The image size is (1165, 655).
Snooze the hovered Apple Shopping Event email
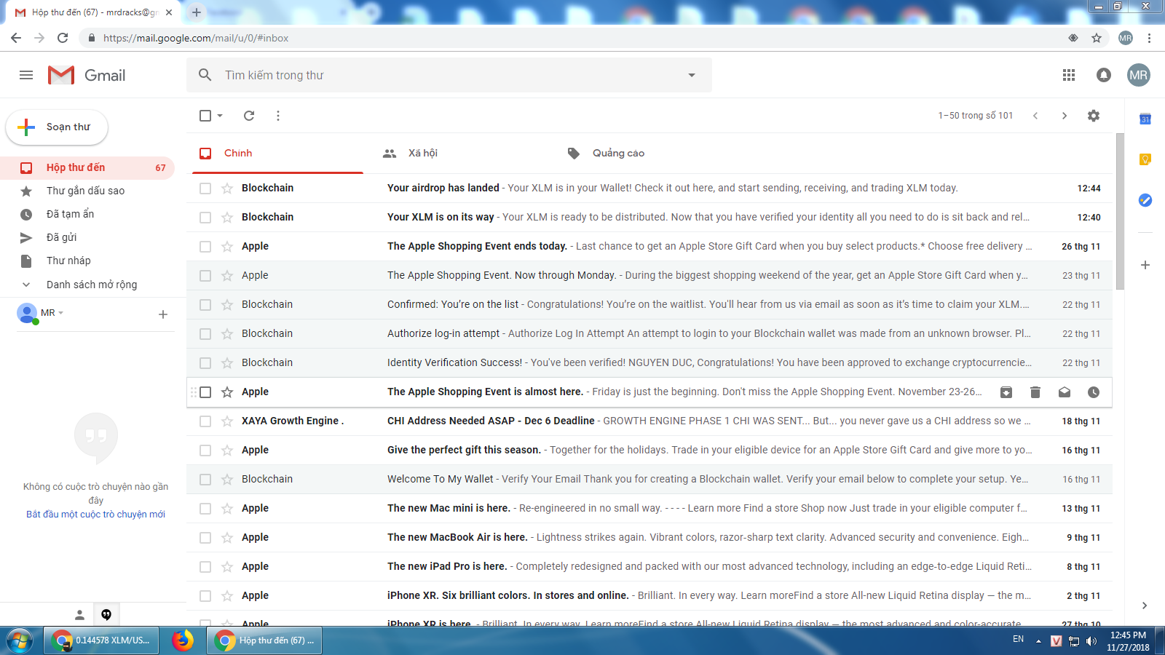[x=1093, y=392]
